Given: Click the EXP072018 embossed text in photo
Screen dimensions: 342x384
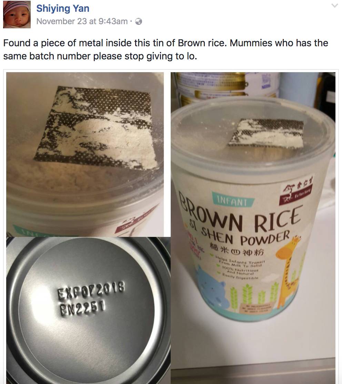Looking at the screenshot, I should pos(91,290).
